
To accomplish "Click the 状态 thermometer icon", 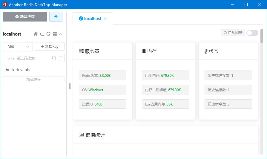I will 206,51.
